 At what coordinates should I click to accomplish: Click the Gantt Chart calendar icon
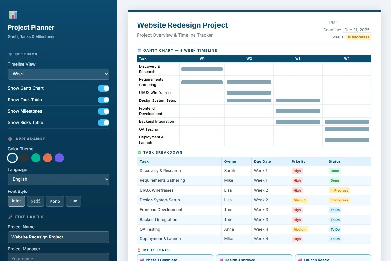139,51
